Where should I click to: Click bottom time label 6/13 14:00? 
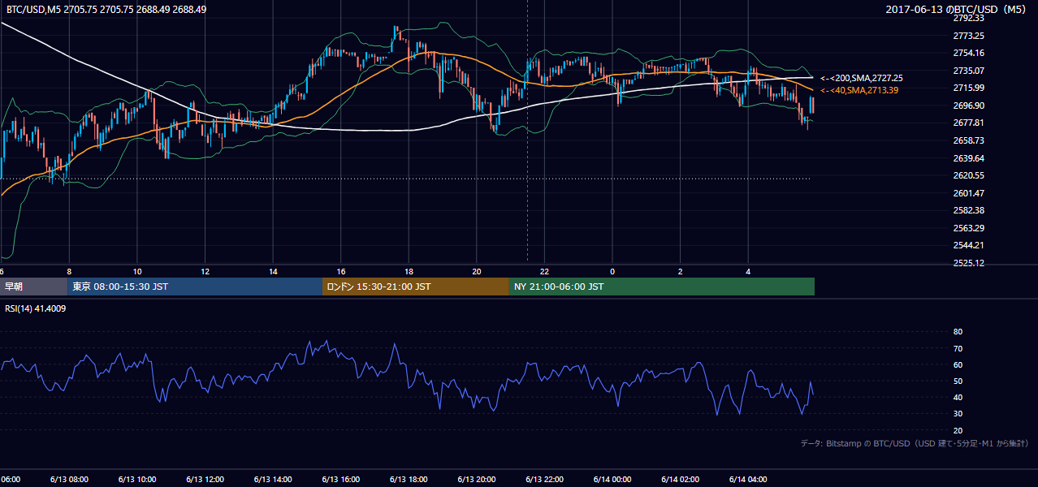273,480
